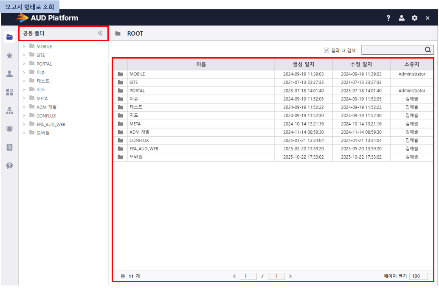This screenshot has width=439, height=288.
Task: Open help bubble icon in sidebar
Action: point(9,165)
